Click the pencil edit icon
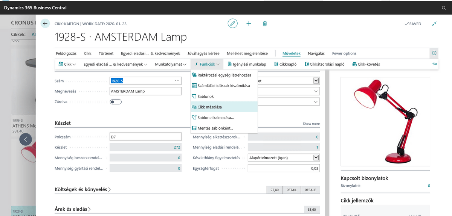 coord(233,24)
